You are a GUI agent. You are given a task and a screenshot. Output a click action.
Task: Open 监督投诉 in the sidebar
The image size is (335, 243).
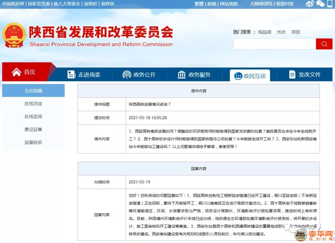pos(33,142)
